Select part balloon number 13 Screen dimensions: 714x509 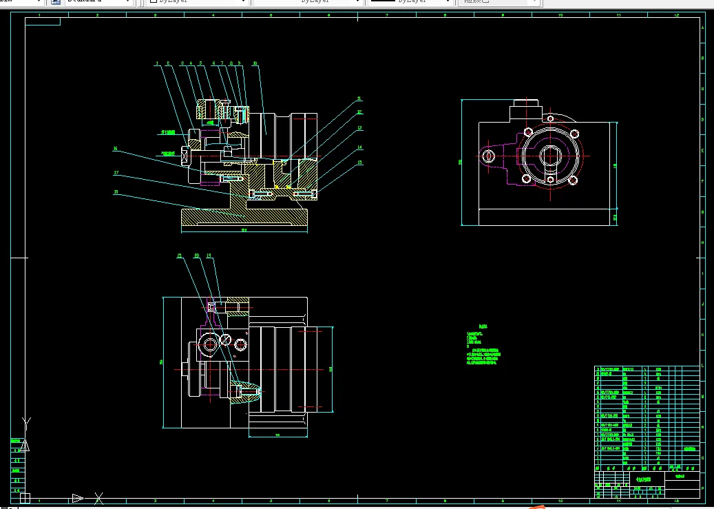tap(359, 128)
